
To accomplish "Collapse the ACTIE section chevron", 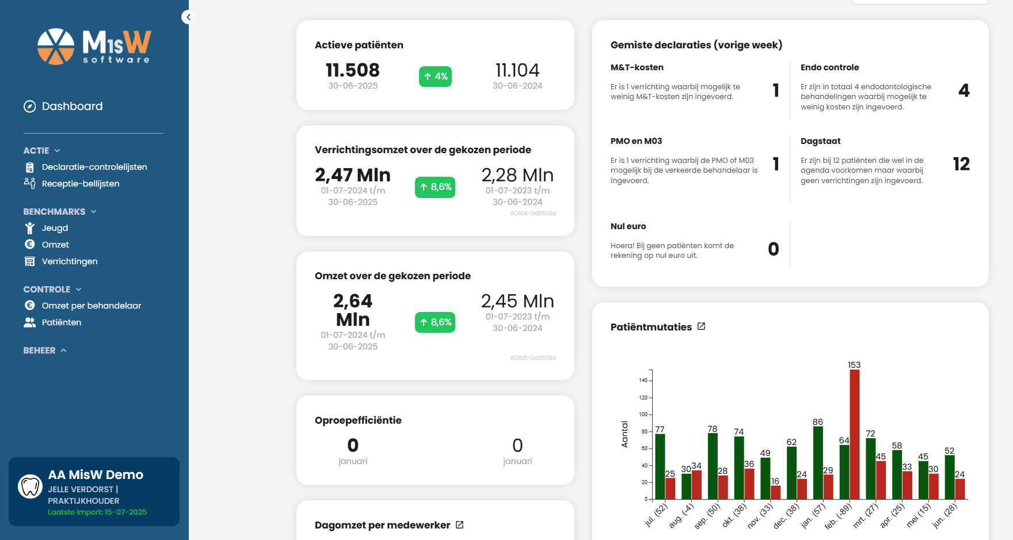I will coord(57,151).
